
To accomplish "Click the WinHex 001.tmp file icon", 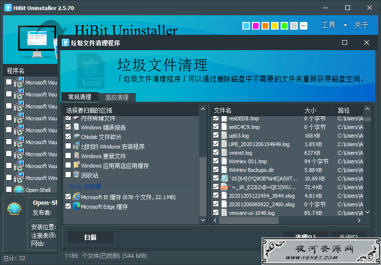I will [x=224, y=161].
